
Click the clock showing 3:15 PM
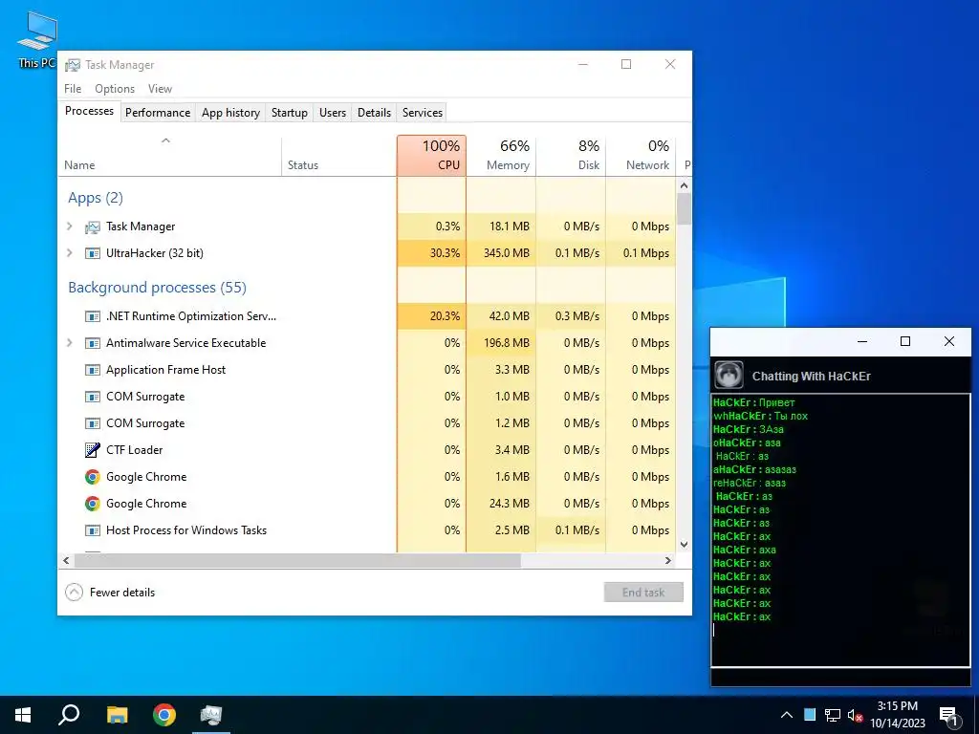point(897,706)
